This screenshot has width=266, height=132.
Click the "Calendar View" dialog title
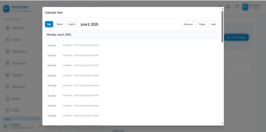click(x=54, y=13)
